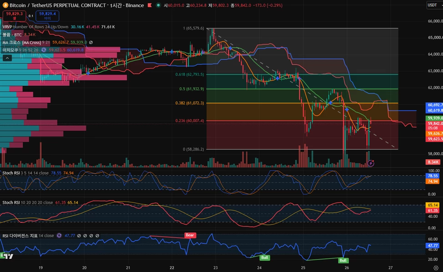The width and height of the screenshot is (443, 272).
Task: Click date label 19 on time axis
Action: (40, 267)
